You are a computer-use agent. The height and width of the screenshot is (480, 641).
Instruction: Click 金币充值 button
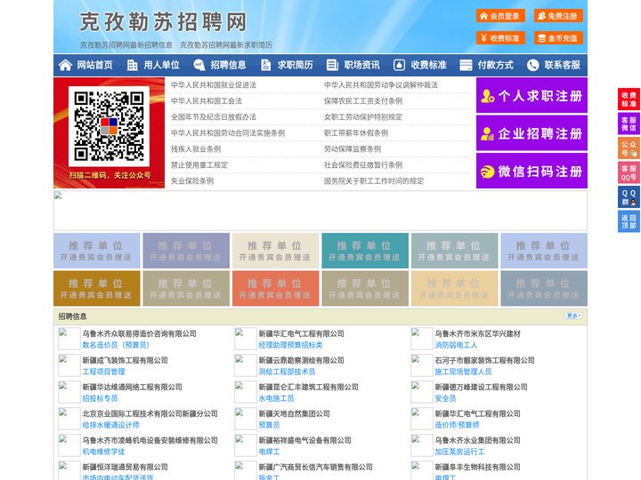coord(558,38)
